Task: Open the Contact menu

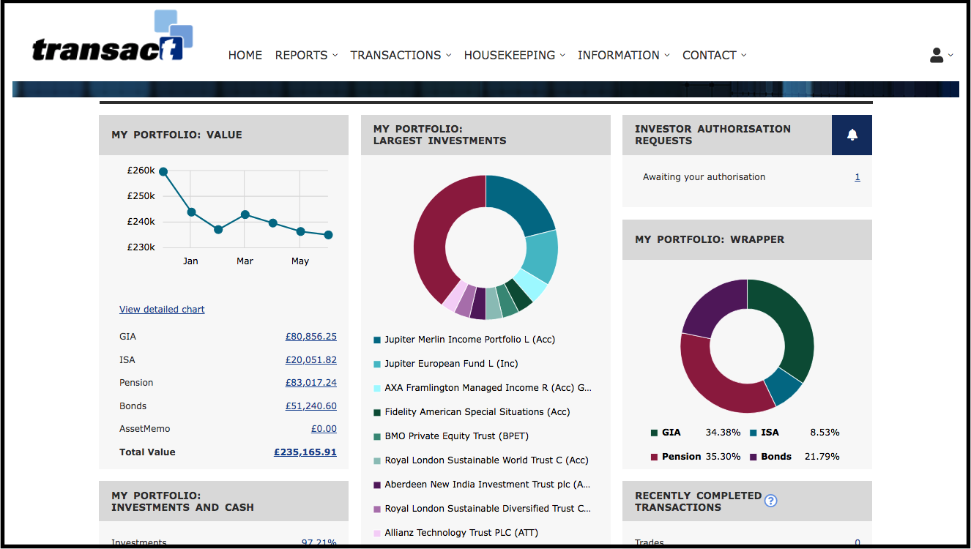Action: 715,55
